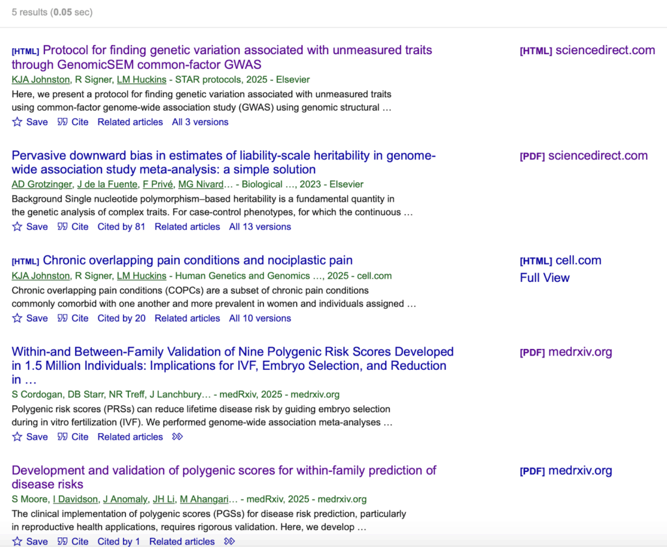
Task: Open the 'Cited by 81' link
Action: (121, 227)
